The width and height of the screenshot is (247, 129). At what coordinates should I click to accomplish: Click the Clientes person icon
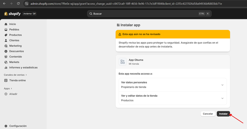pos(6,40)
